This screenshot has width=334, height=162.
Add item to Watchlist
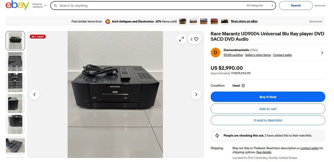pyautogui.click(x=268, y=120)
